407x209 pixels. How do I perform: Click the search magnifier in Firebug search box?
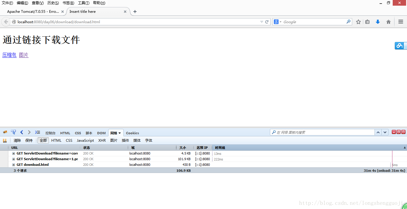pyautogui.click(x=274, y=132)
